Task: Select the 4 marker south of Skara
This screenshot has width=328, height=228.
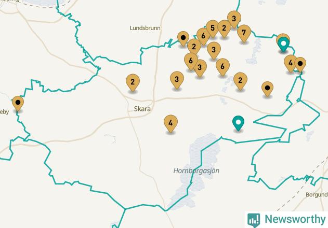Action: tap(170, 123)
